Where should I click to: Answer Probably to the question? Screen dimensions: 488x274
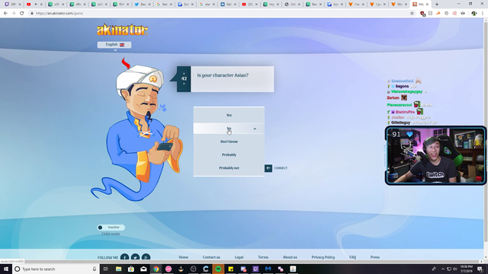(x=229, y=155)
